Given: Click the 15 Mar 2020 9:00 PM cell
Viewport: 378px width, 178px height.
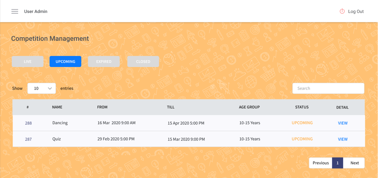Looking at the screenshot, I should [x=186, y=139].
